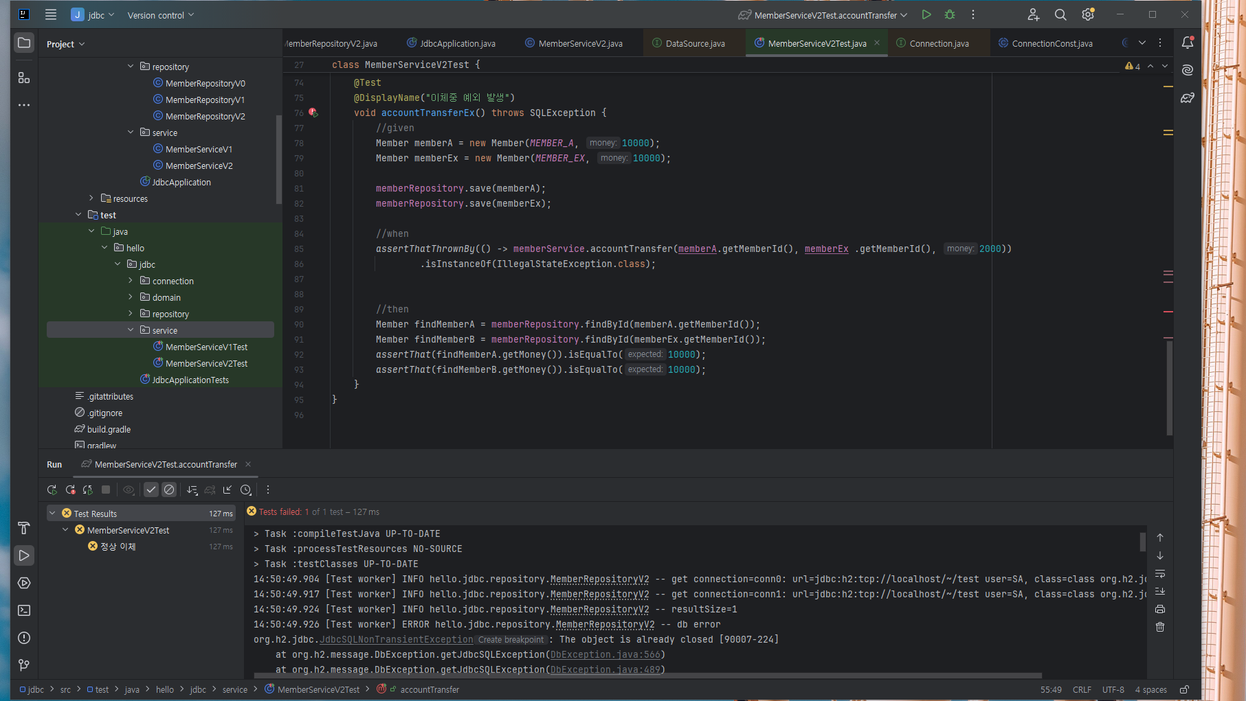Open jdbc project dropdown
The image size is (1246, 701).
point(93,14)
